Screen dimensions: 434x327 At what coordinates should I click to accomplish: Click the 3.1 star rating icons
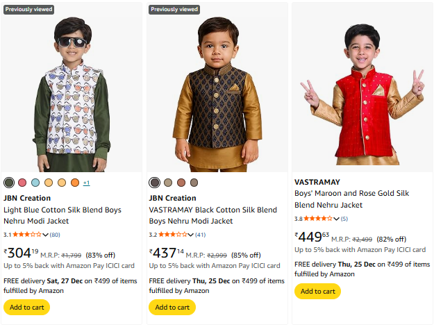pyautogui.click(x=27, y=235)
